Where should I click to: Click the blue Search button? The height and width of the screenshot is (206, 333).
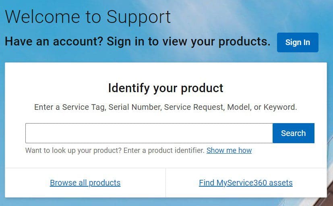click(x=293, y=133)
